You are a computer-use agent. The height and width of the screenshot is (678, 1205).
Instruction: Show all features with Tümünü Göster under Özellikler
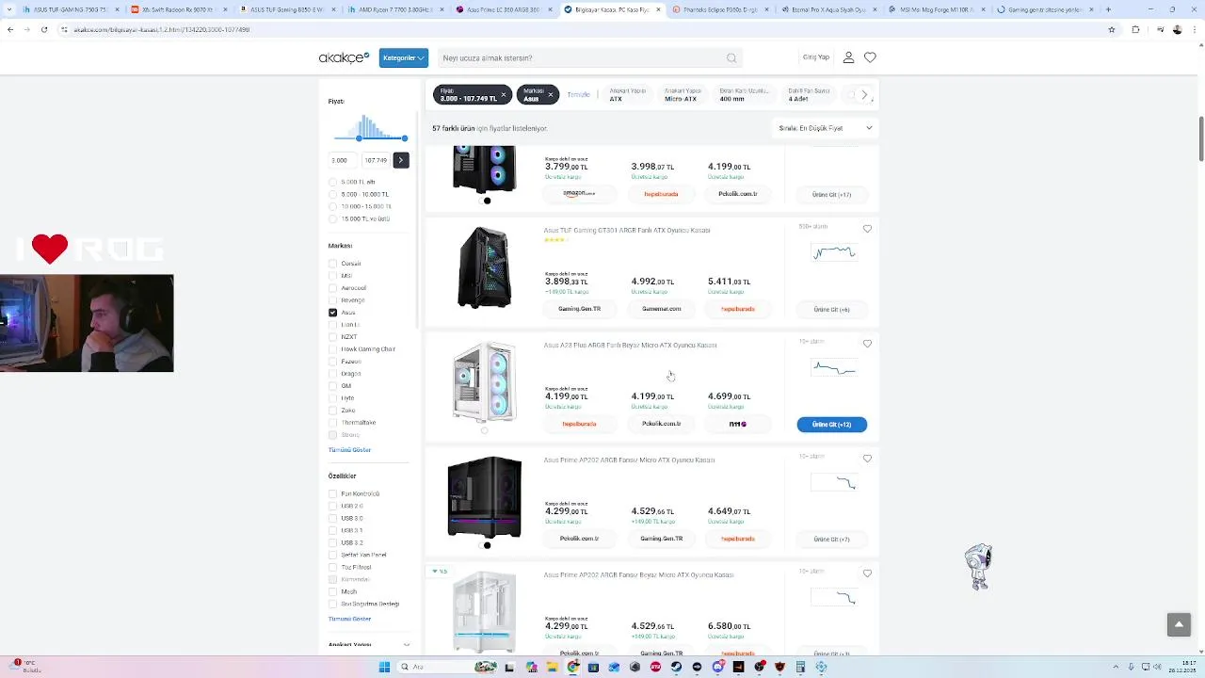349,619
